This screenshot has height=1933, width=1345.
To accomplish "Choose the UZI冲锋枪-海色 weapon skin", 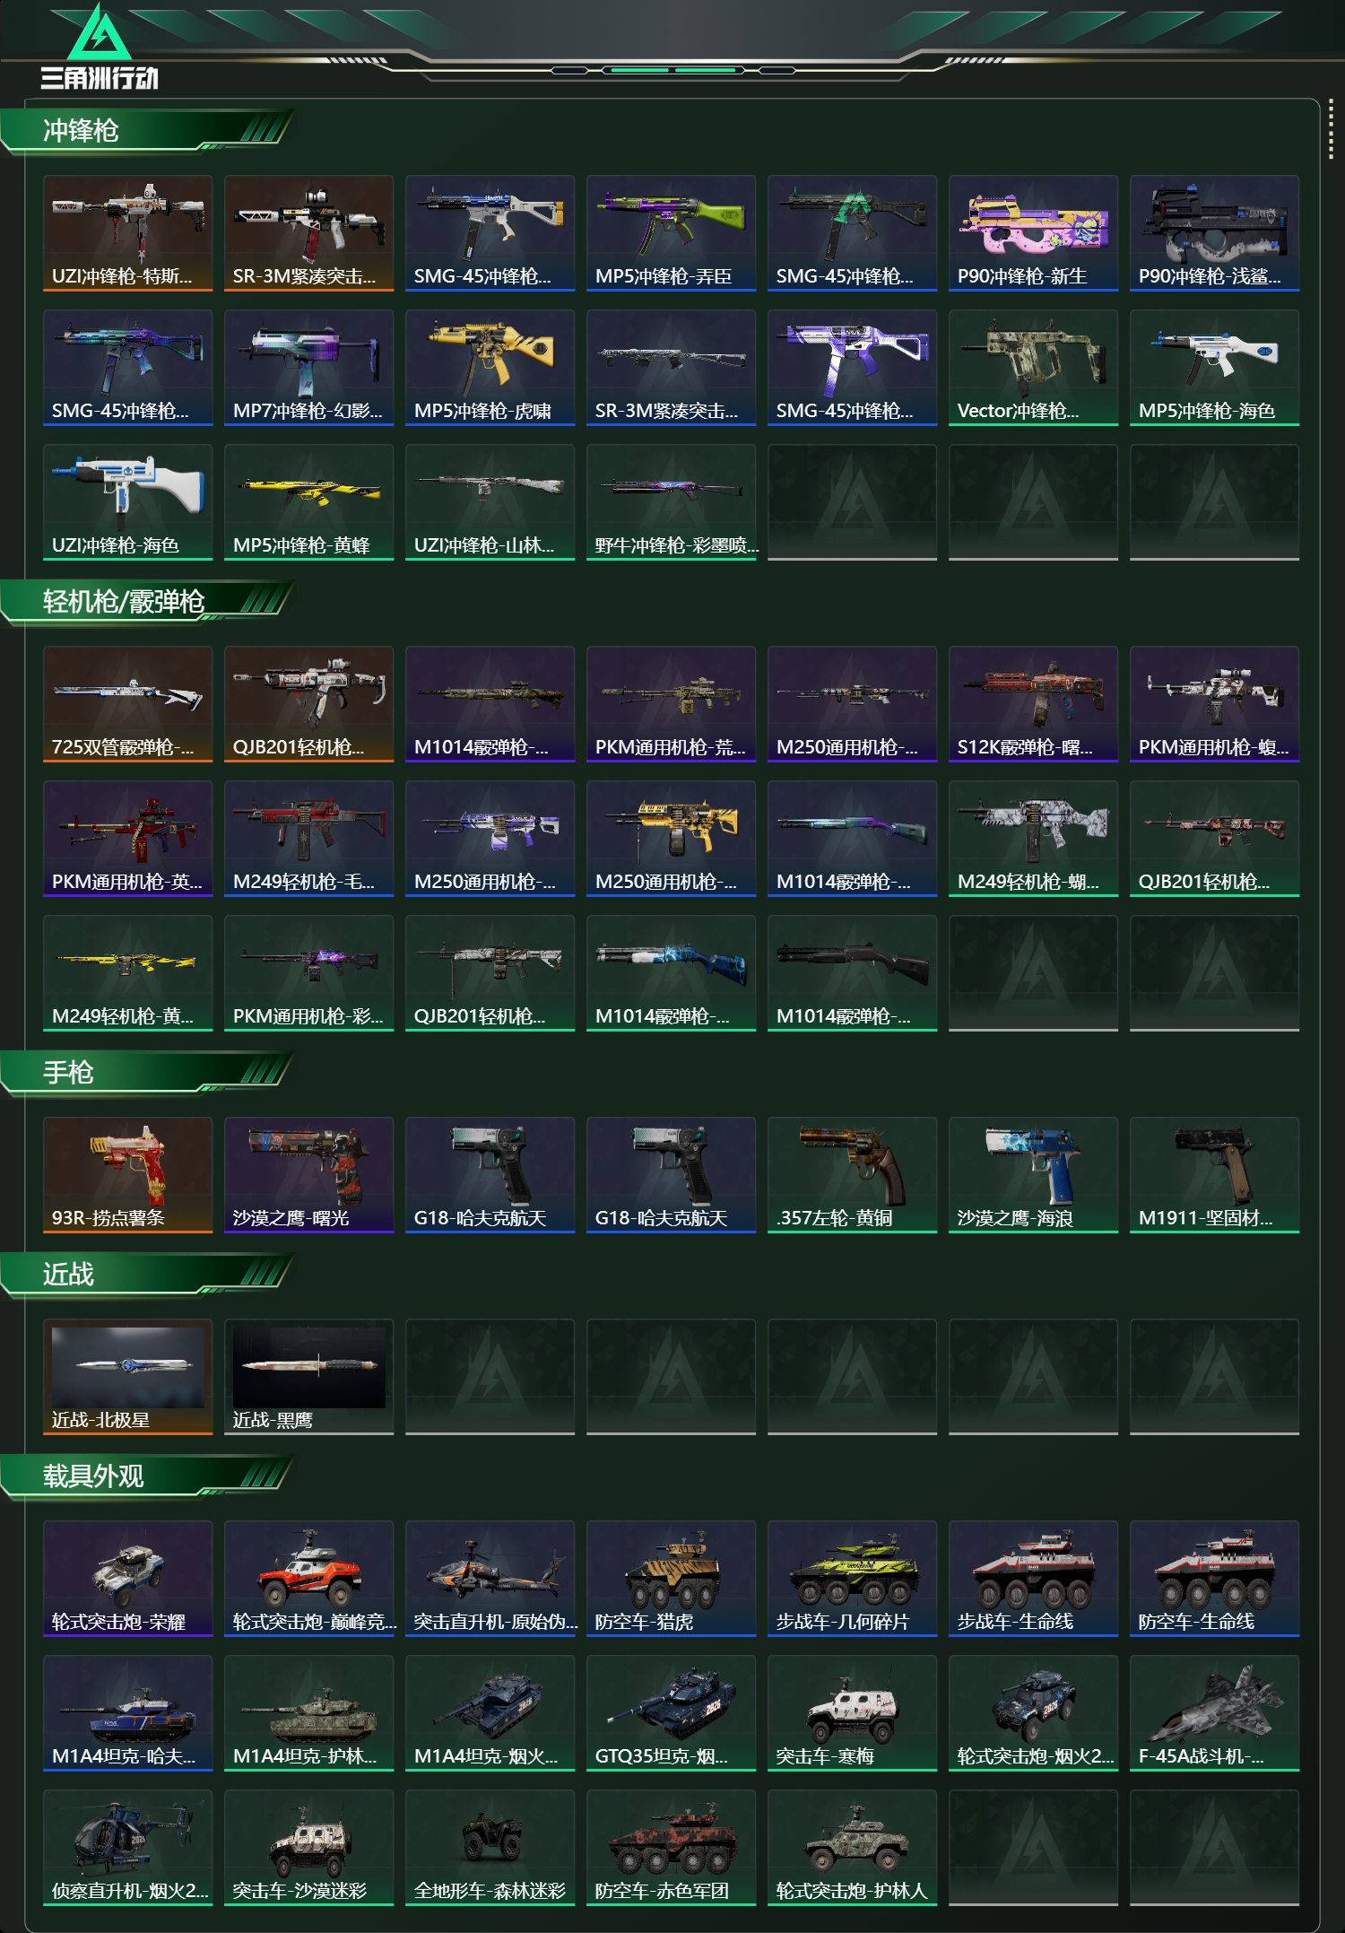I will [127, 502].
